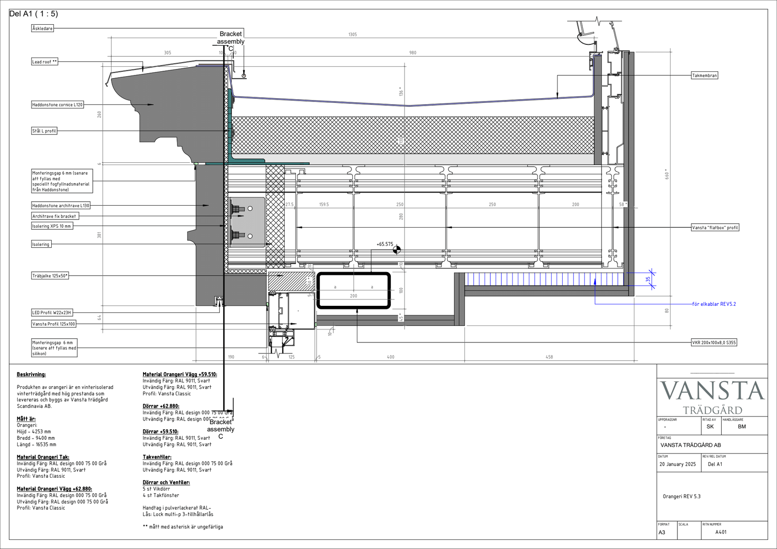Viewport: 777px width, 549px height.
Task: Click the Lead roof ** label
Action: [x=44, y=62]
